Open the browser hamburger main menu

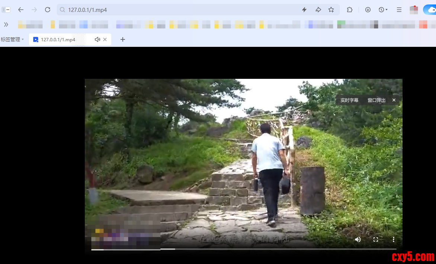[x=399, y=10]
